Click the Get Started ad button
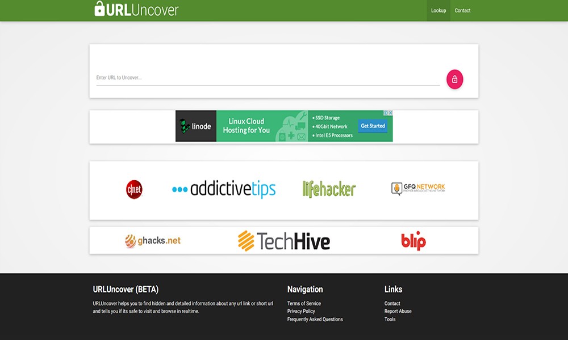 pyautogui.click(x=373, y=126)
